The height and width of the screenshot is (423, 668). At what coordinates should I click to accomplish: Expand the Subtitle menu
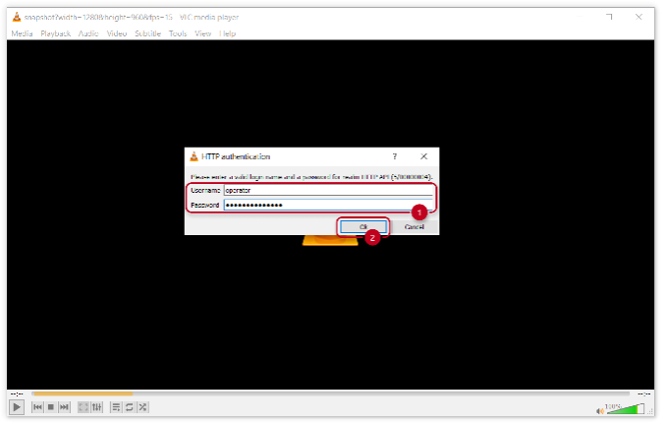pos(147,33)
